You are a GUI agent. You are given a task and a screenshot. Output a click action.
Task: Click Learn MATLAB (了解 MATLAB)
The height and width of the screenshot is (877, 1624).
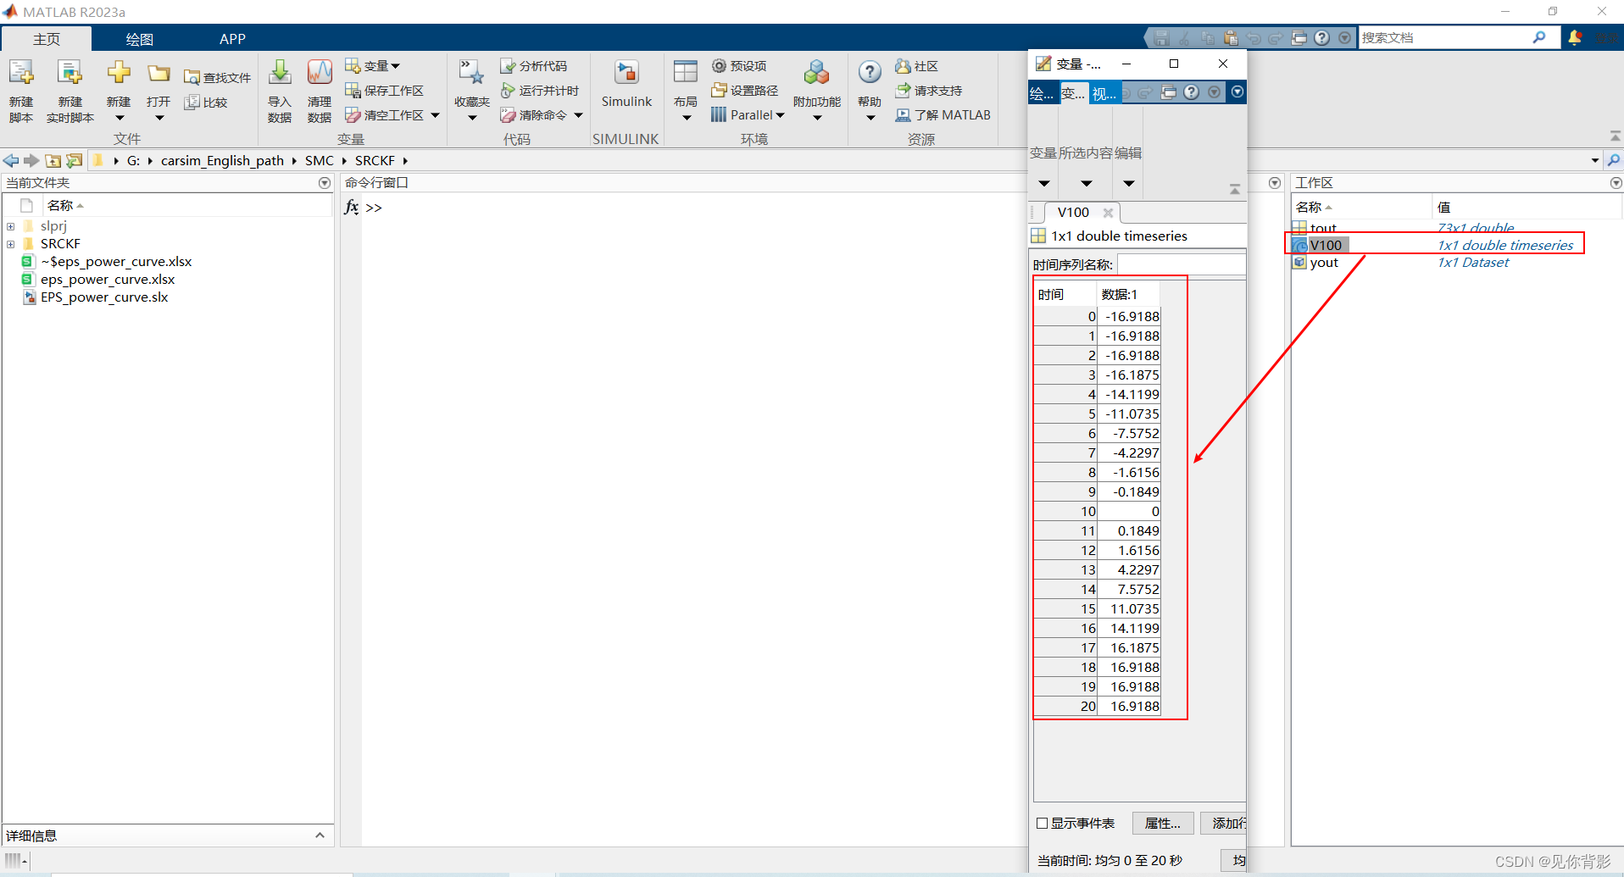point(943,115)
